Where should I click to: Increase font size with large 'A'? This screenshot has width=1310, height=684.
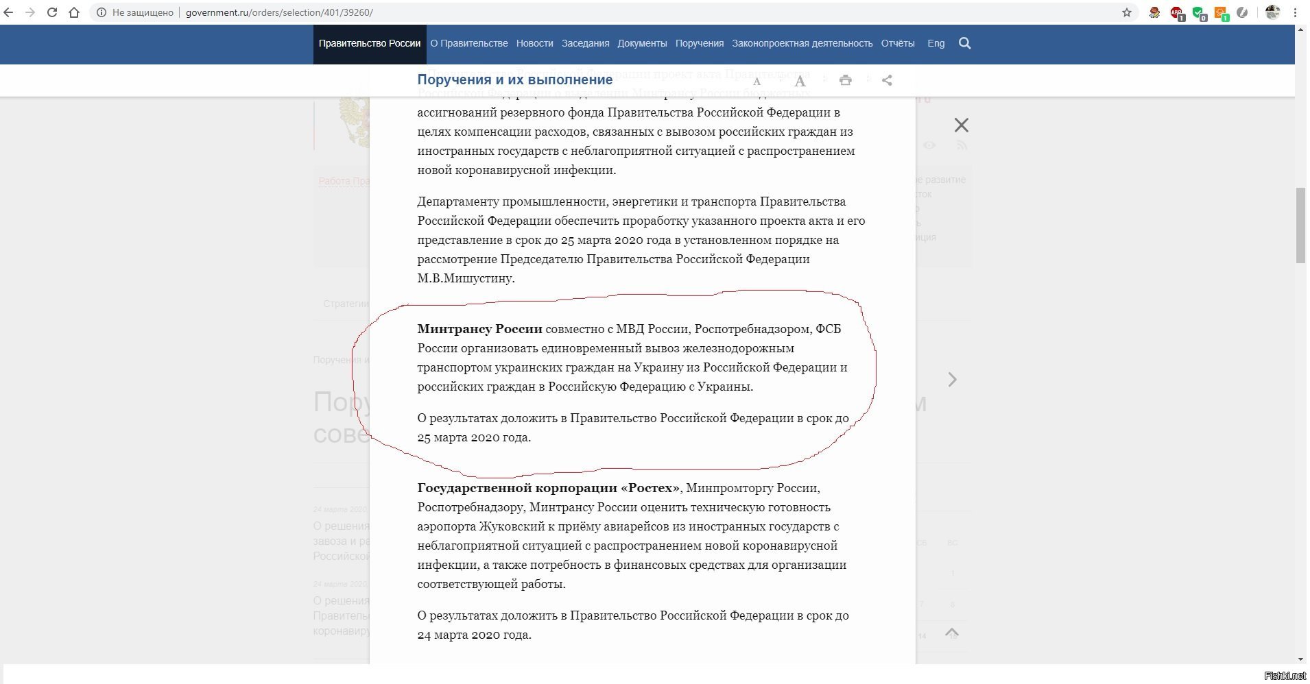click(x=800, y=81)
